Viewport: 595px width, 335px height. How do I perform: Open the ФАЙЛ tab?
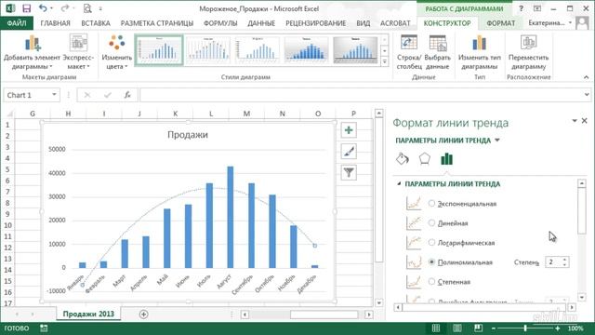pos(17,23)
